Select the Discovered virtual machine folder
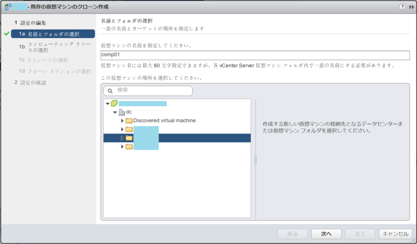This screenshot has height=244, width=417. pos(164,120)
